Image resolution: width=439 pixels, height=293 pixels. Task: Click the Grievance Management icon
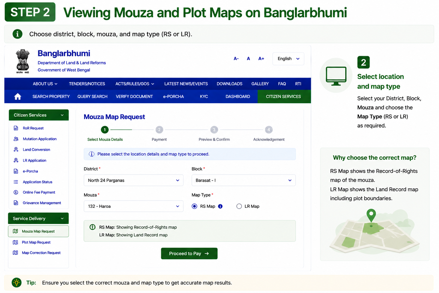[16, 203]
